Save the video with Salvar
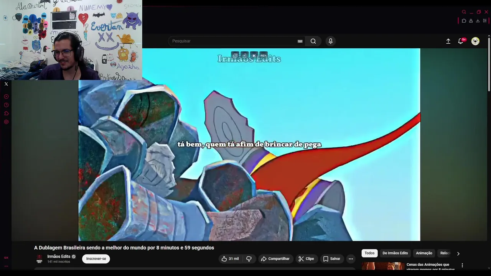Screen dimensions: 491x276 click(332, 259)
